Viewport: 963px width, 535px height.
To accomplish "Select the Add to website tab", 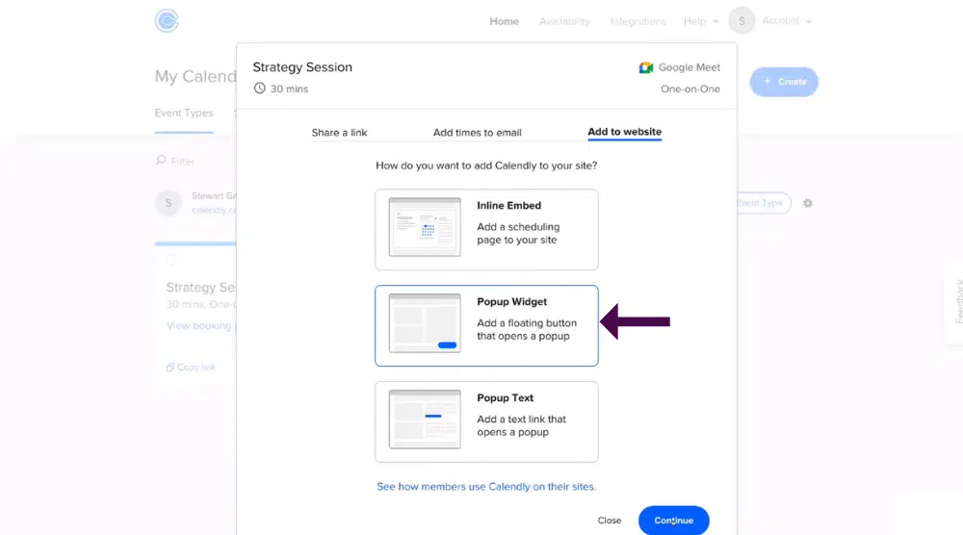I will pyautogui.click(x=624, y=132).
